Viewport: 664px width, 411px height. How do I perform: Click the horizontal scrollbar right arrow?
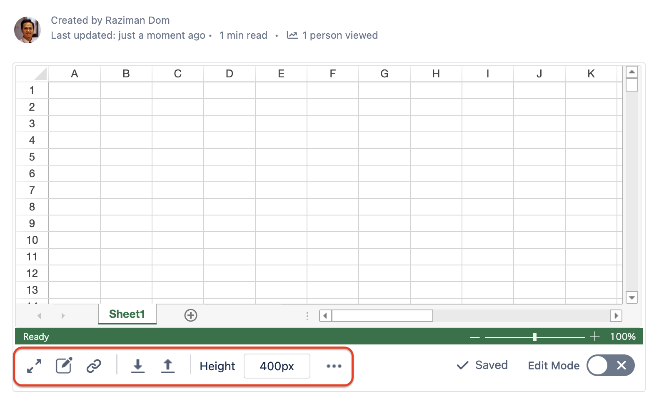point(616,316)
